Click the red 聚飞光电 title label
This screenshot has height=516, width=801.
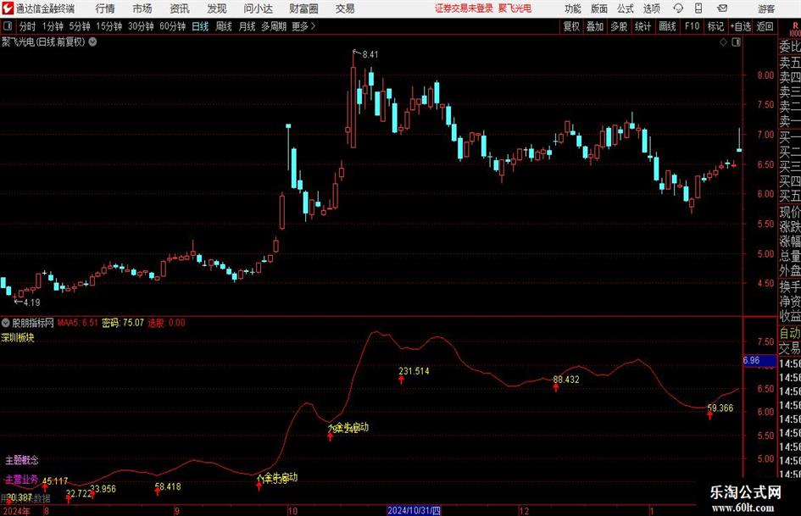(515, 8)
